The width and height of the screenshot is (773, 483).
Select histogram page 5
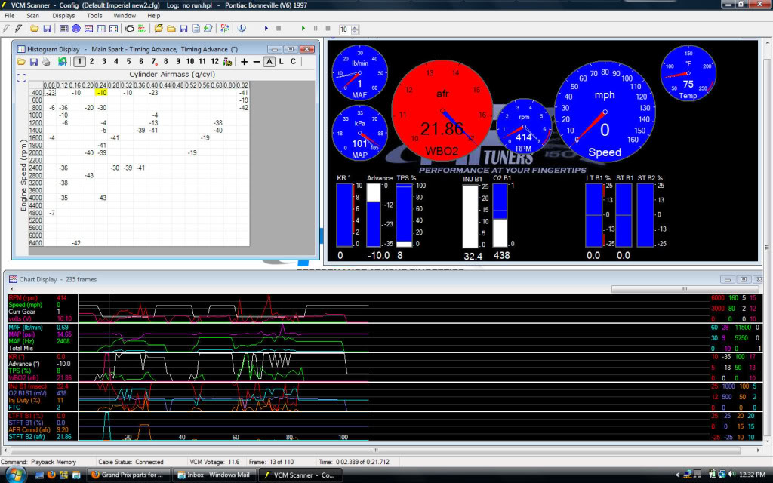128,62
